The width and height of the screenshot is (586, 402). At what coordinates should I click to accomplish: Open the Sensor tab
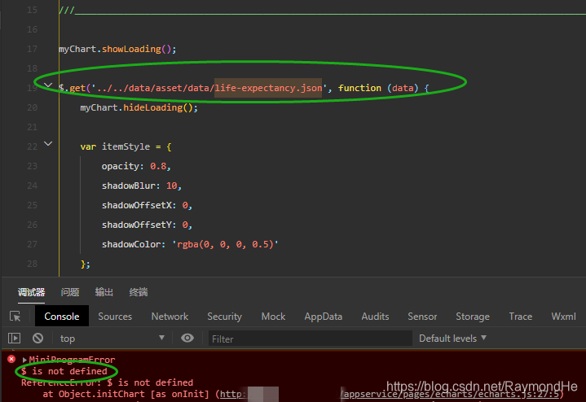tap(422, 317)
